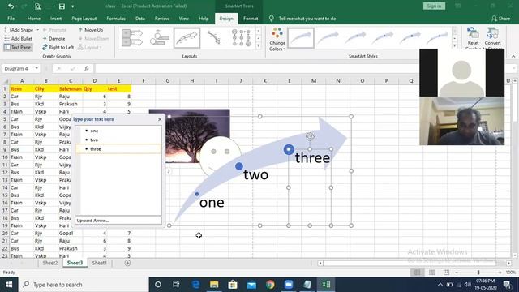
Task: Click the zoom slider handle
Action: coord(478,273)
